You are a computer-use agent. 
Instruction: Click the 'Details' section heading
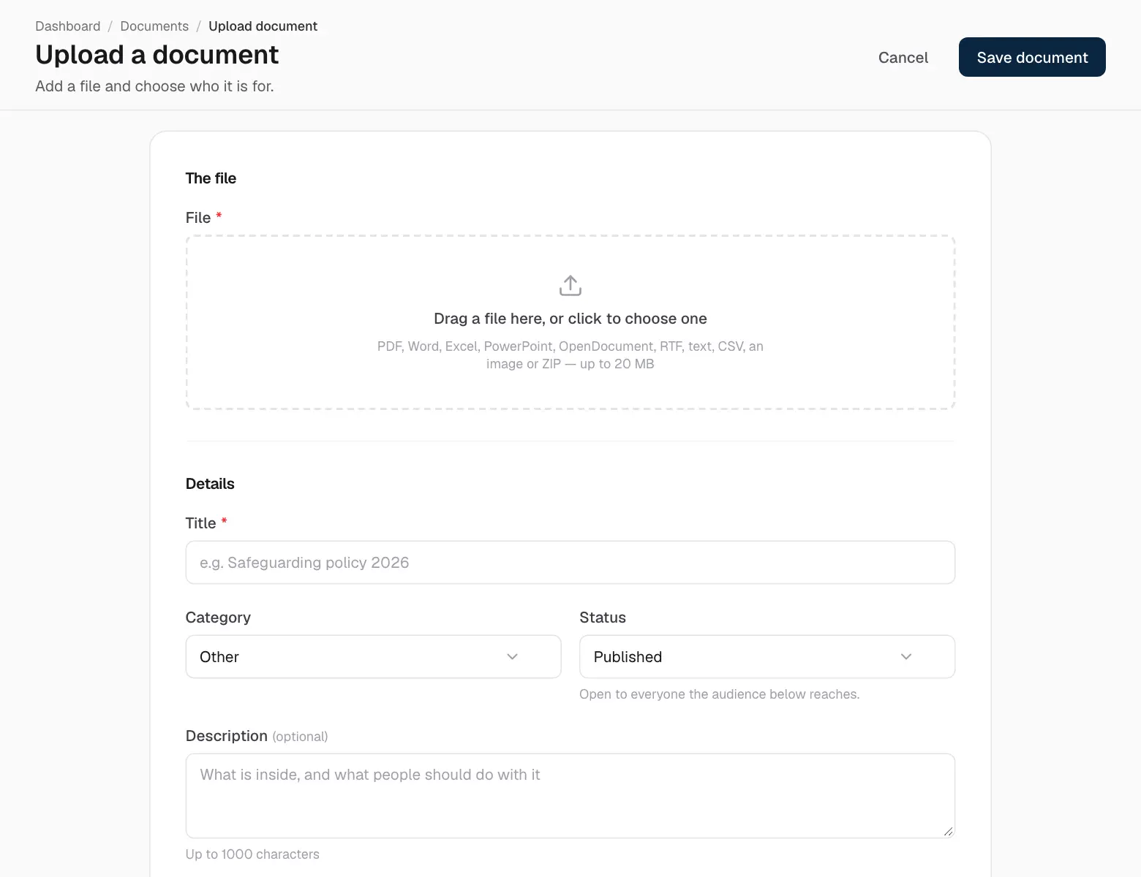point(210,484)
